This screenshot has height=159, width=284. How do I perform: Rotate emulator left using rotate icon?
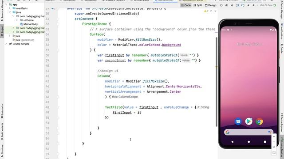[237, 5]
